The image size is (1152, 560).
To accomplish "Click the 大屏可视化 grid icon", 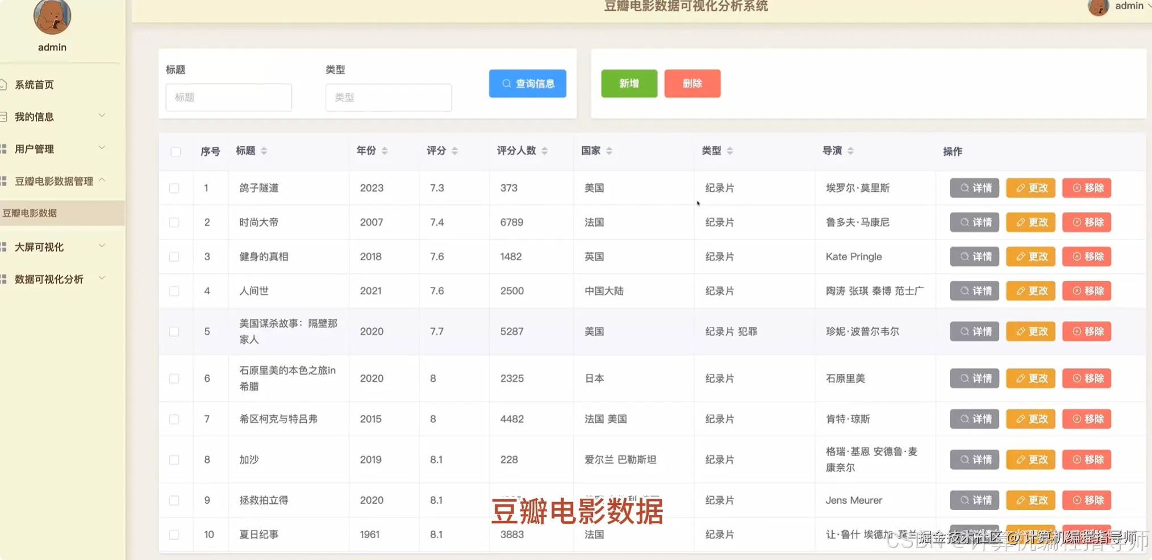I will 3,247.
